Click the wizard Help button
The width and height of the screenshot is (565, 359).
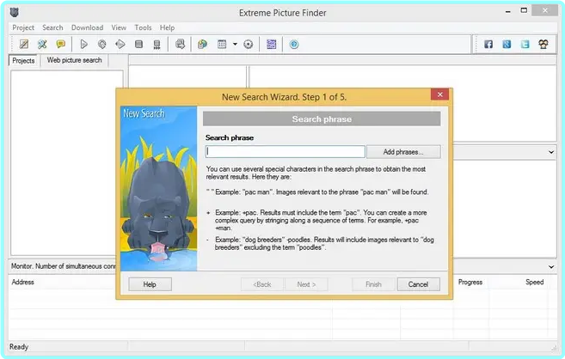tap(150, 284)
